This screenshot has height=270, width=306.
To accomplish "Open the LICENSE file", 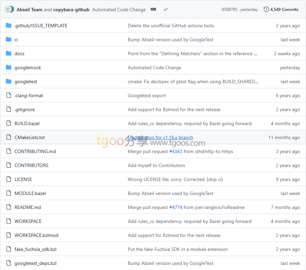I will 23,179.
